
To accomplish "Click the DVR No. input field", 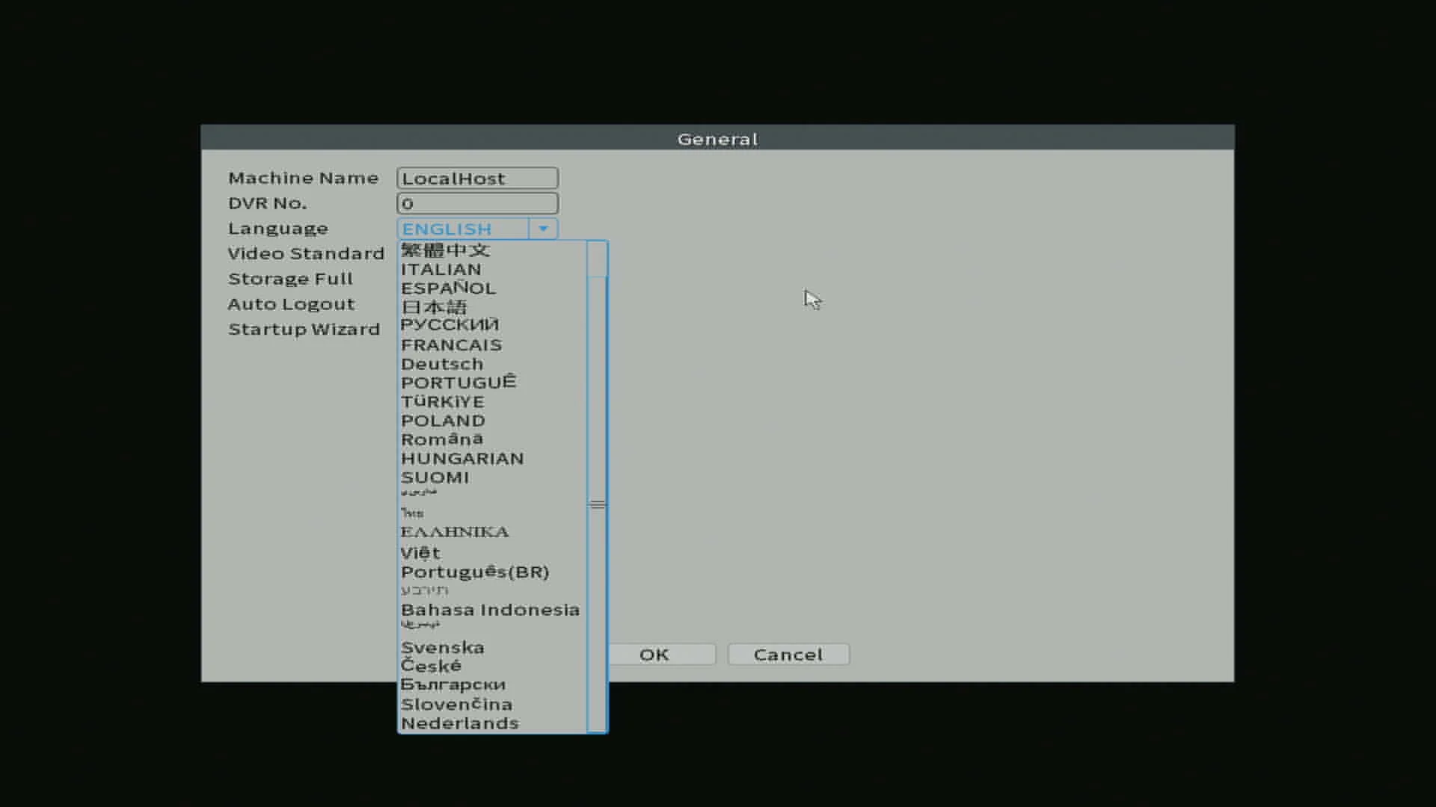I will point(477,203).
